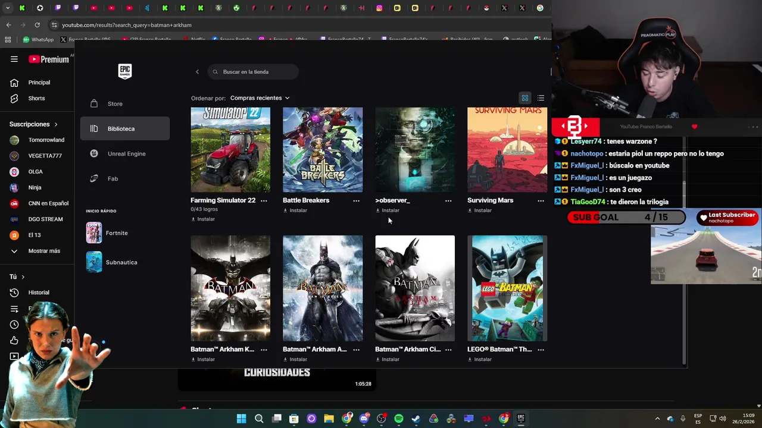The height and width of the screenshot is (428, 762).
Task: Open Surviving Mars three-dot menu
Action: tap(541, 201)
